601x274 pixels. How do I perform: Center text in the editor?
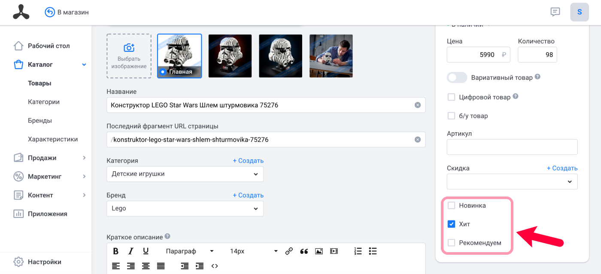pos(146,266)
